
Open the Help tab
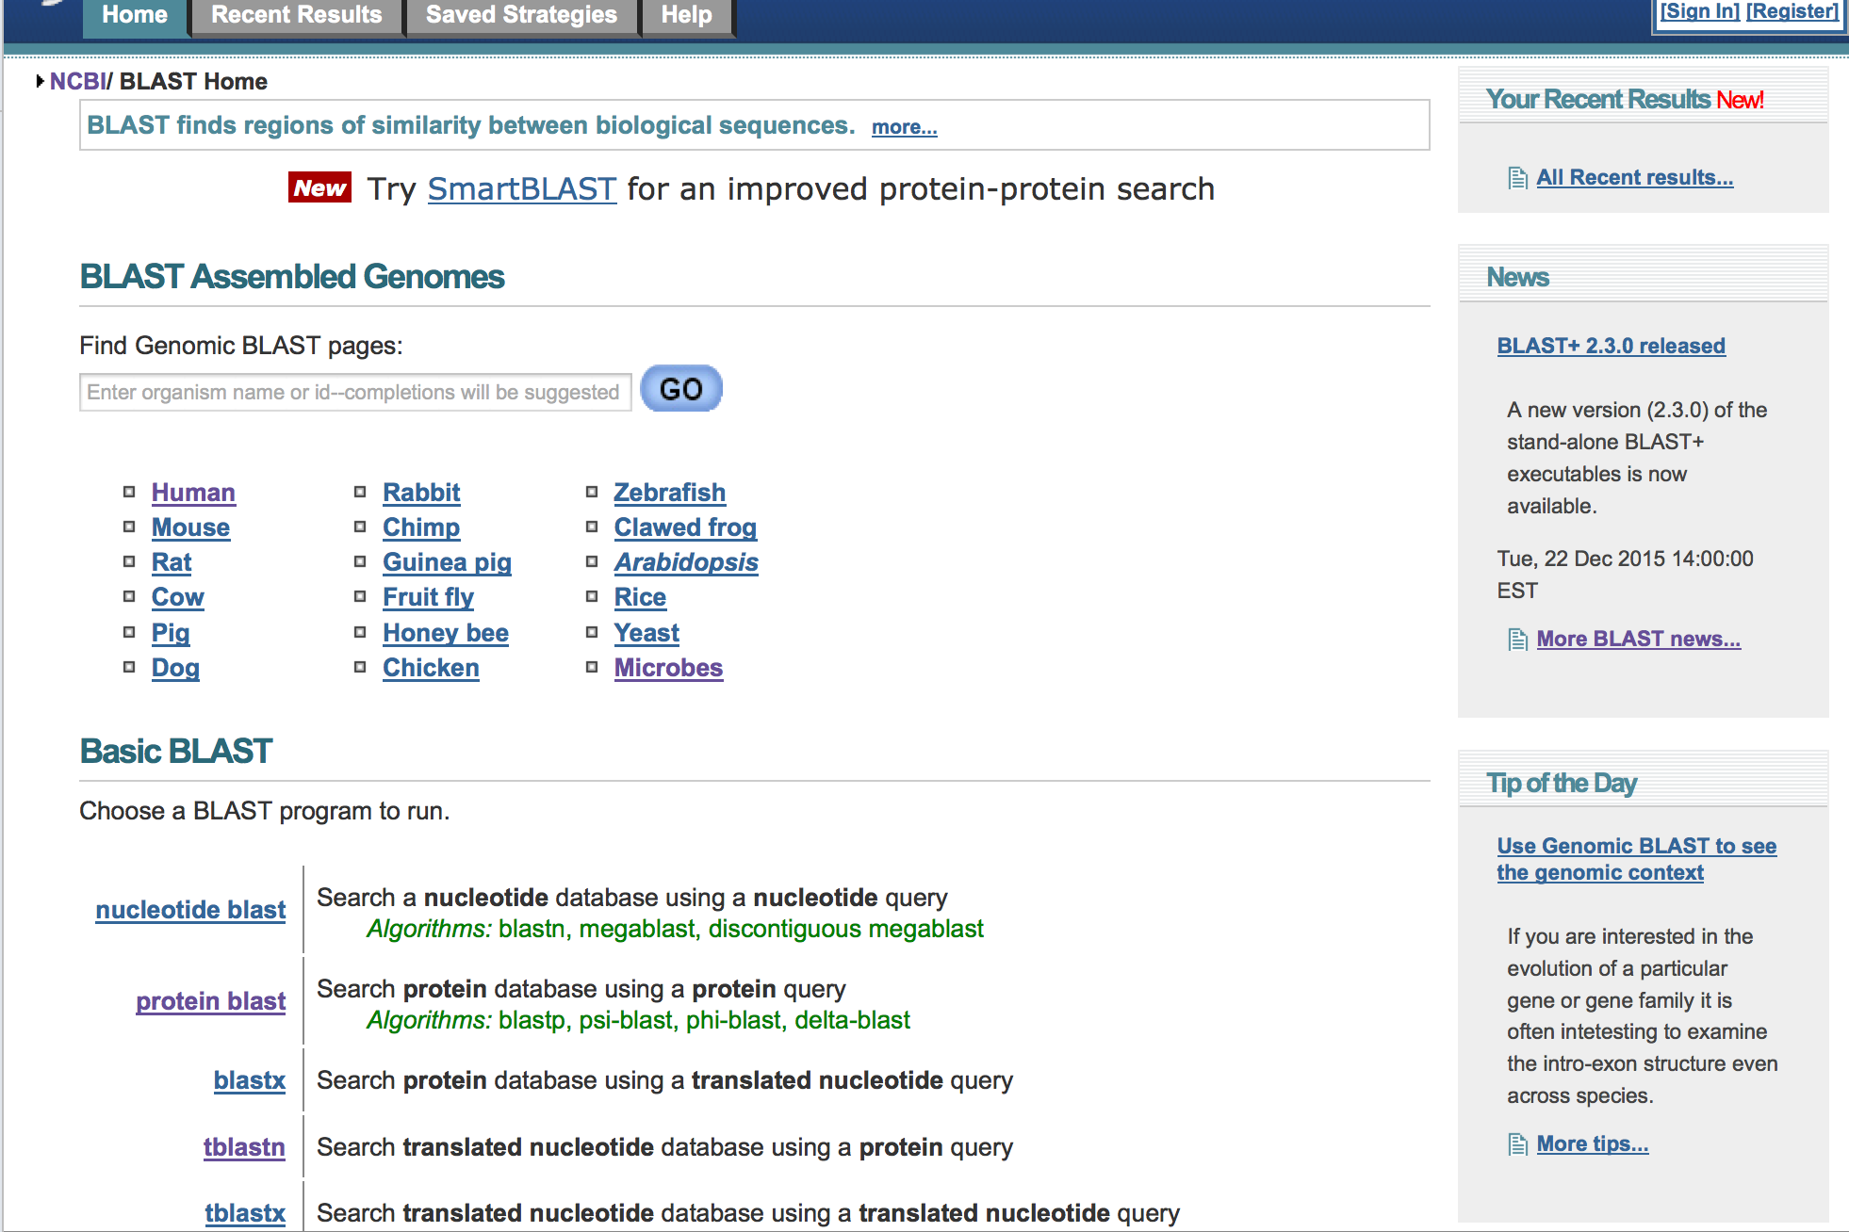(x=687, y=16)
